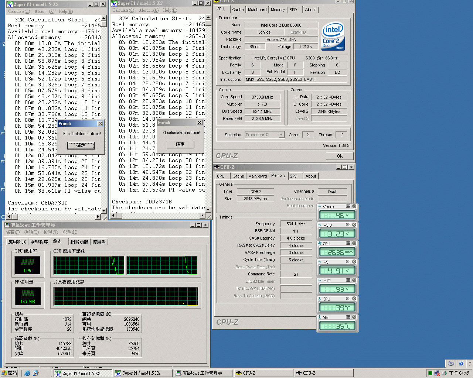Click OK button in CPU-Z window

(340, 156)
